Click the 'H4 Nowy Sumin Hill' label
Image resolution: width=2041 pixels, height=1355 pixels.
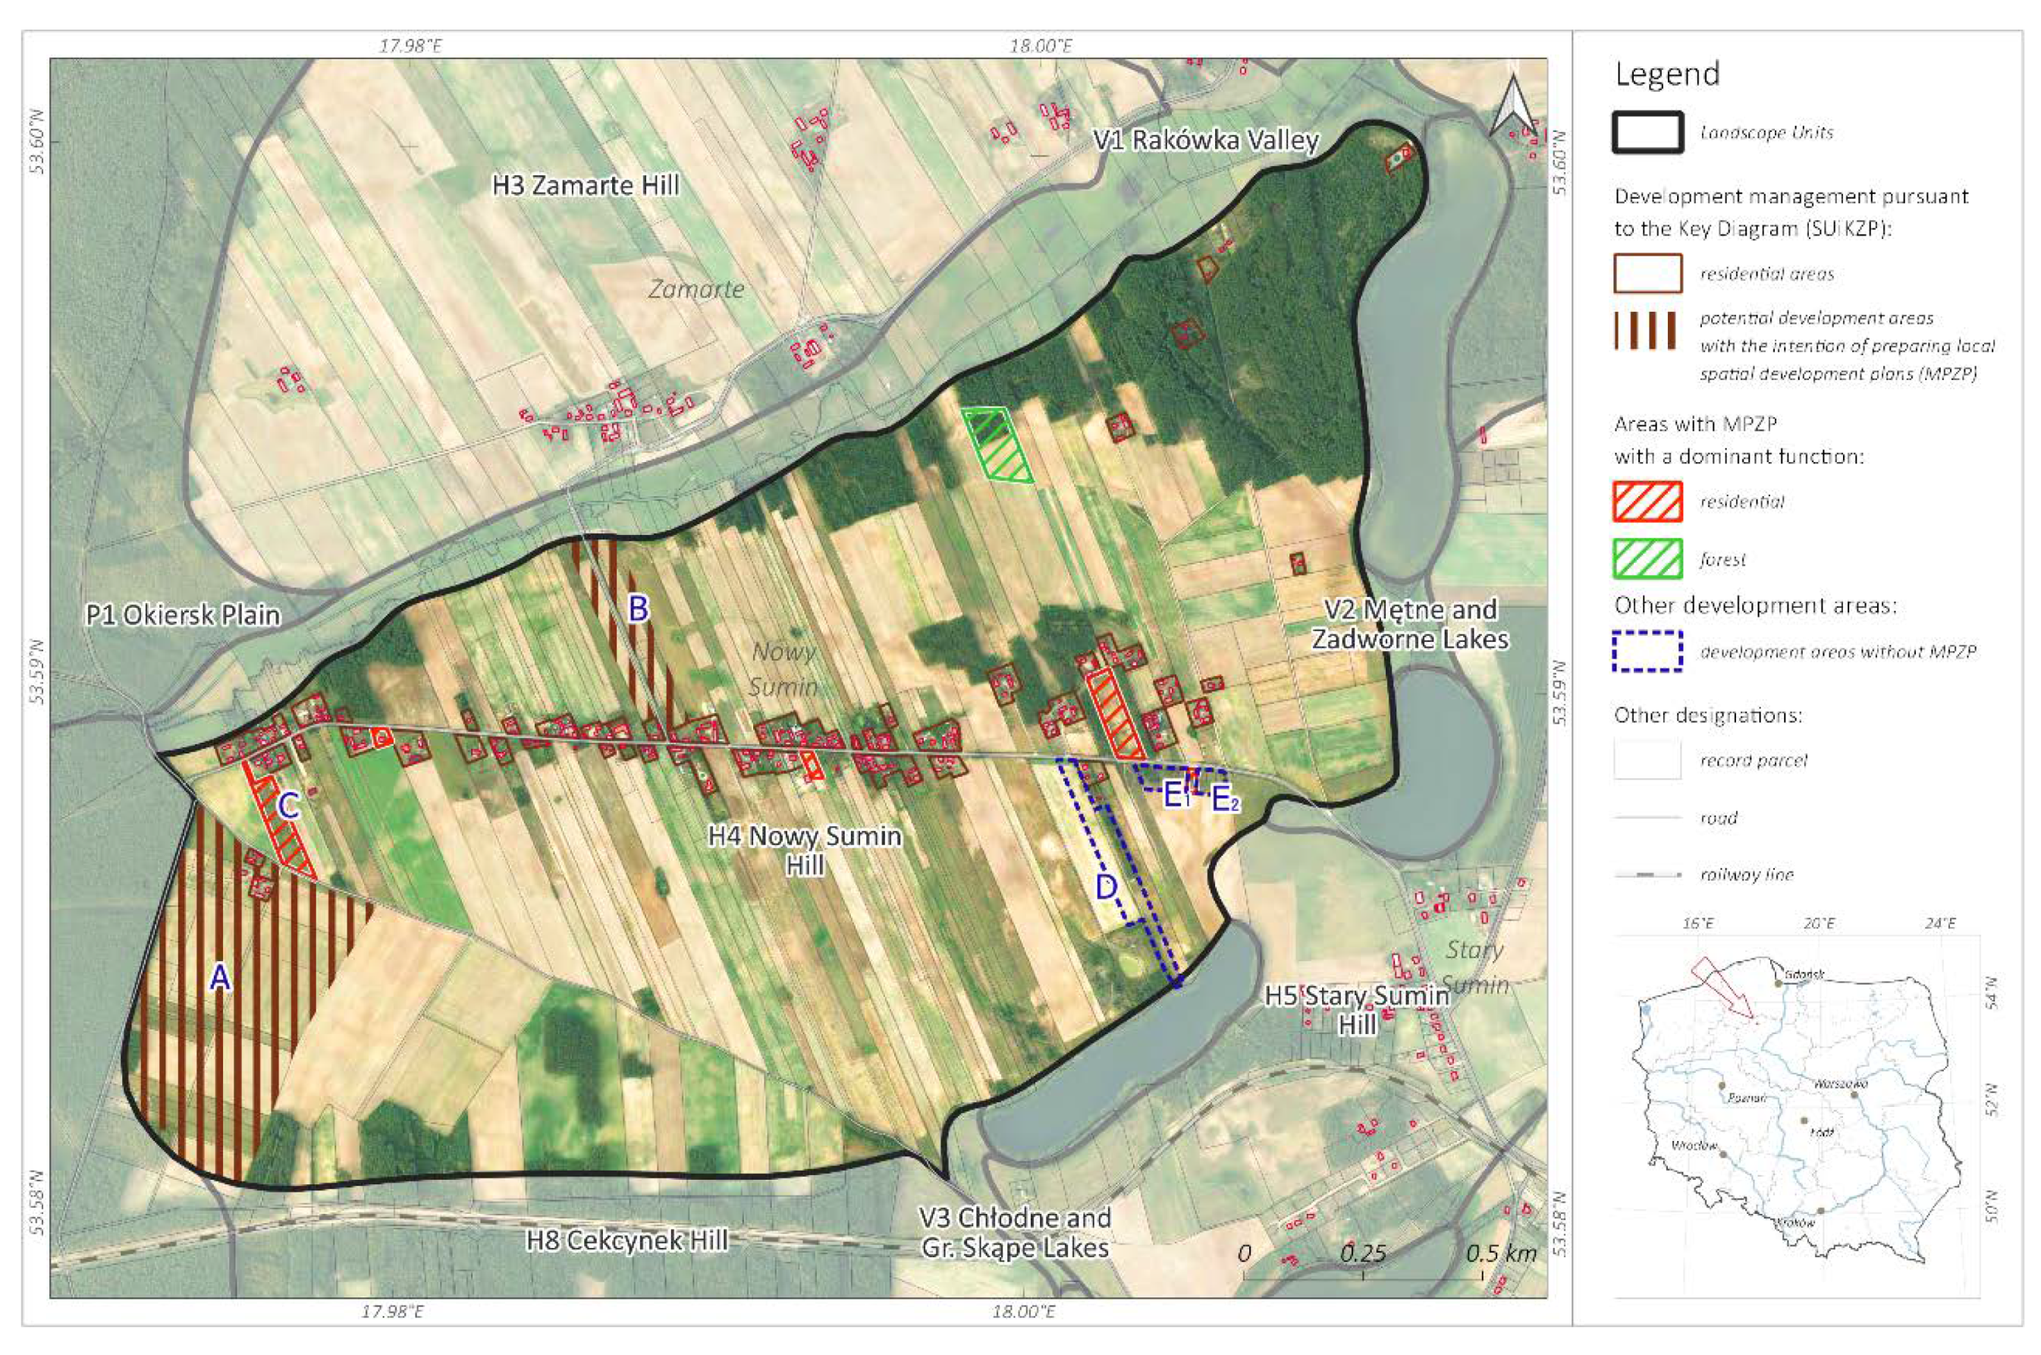[804, 850]
